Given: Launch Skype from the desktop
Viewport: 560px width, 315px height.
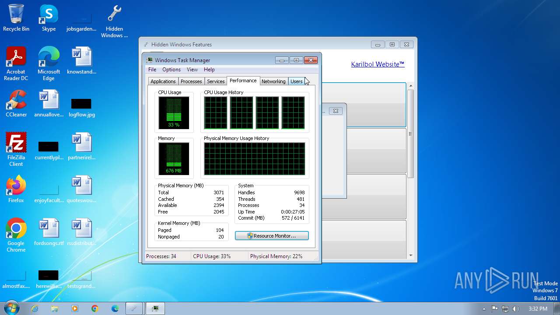Looking at the screenshot, I should coord(49,18).
